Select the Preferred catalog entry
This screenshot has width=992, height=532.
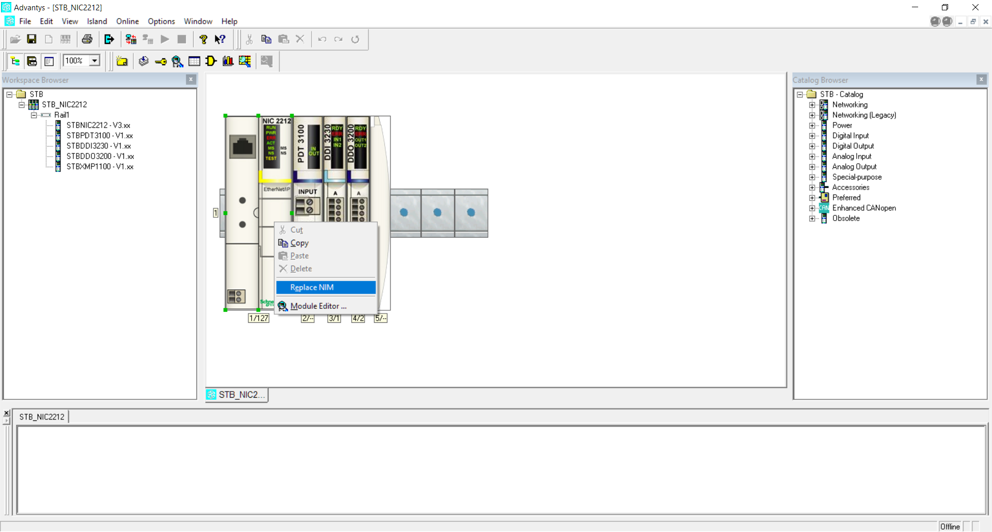pyautogui.click(x=846, y=197)
